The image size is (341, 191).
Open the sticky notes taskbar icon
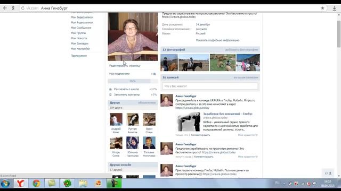(x=52, y=184)
